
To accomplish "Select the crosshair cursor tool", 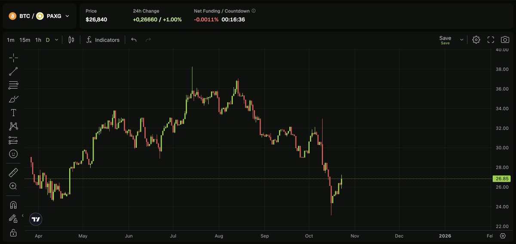I will point(13,58).
